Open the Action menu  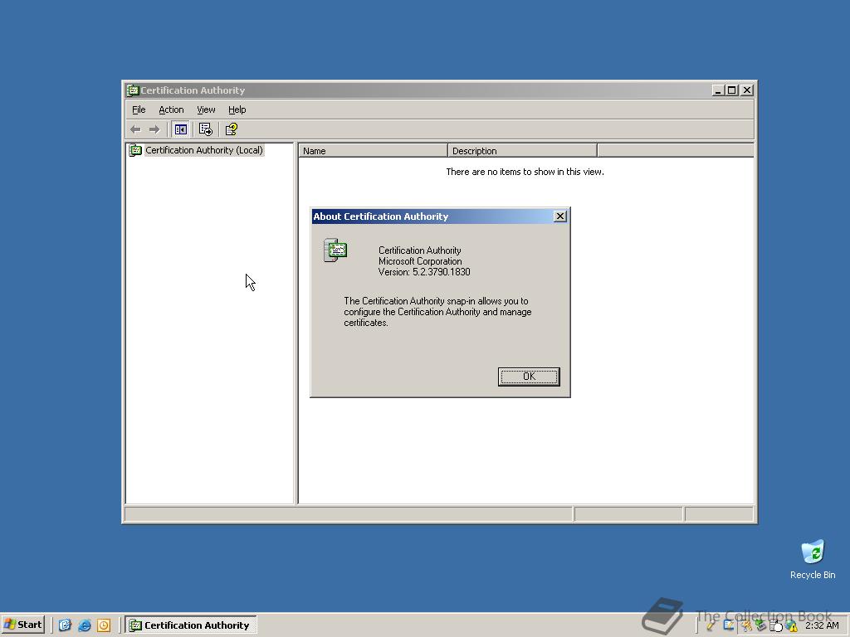171,109
